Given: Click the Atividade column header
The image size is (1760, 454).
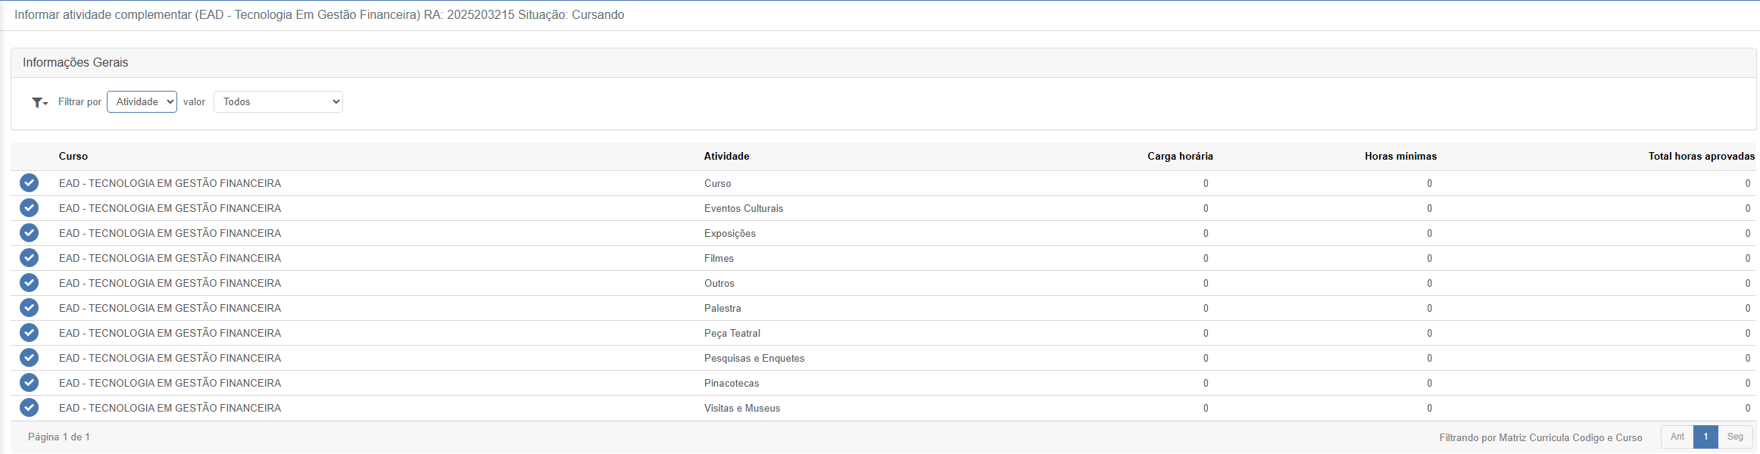Looking at the screenshot, I should pyautogui.click(x=726, y=156).
